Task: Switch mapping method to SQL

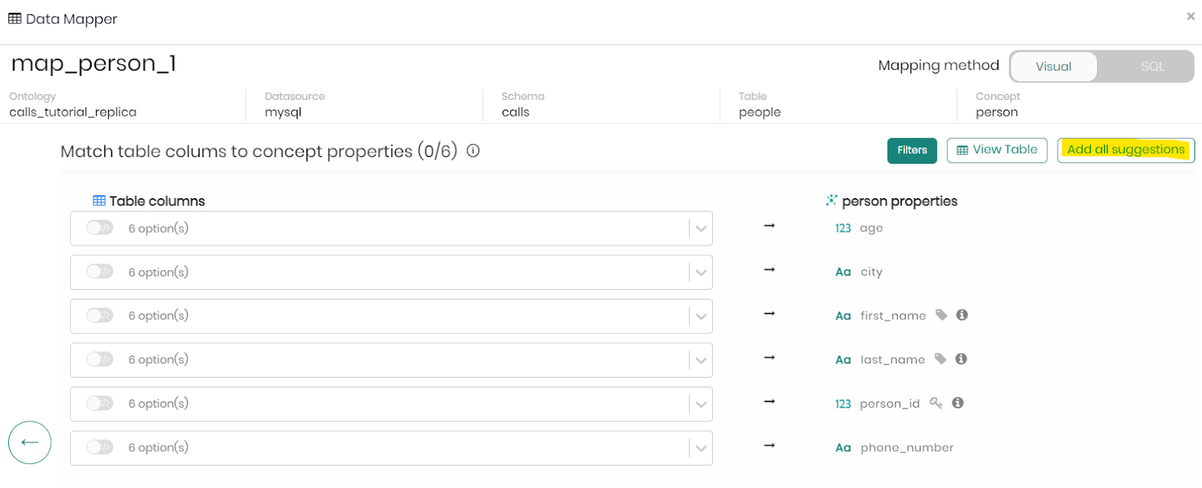Action: coord(1152,67)
